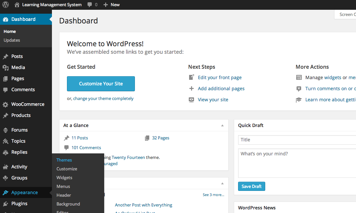This screenshot has width=356, height=213.
Task: Open WooCommerce from the sidebar
Action: click(x=26, y=104)
